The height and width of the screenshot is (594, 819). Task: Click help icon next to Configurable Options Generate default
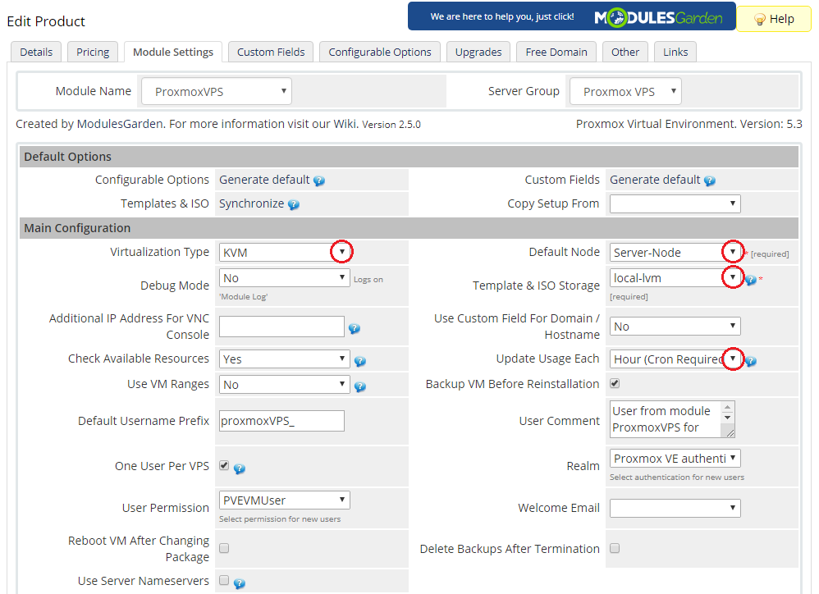click(x=319, y=180)
